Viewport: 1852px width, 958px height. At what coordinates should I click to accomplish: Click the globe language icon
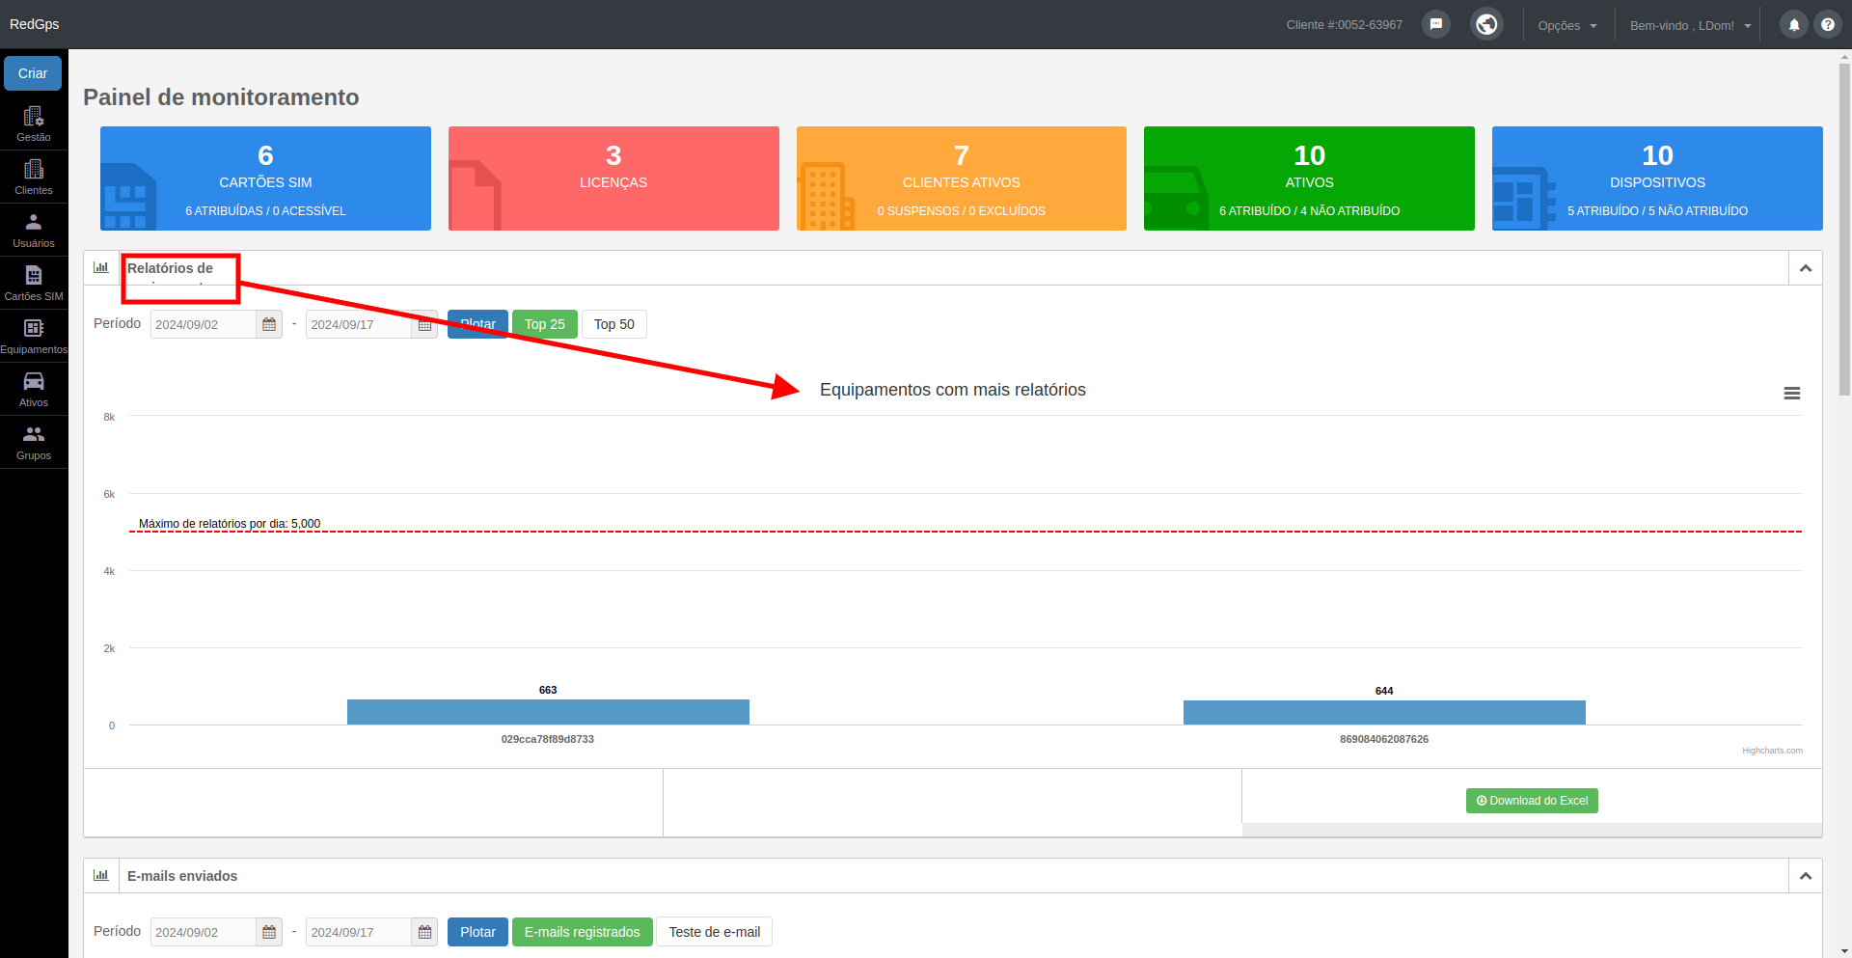(1486, 24)
